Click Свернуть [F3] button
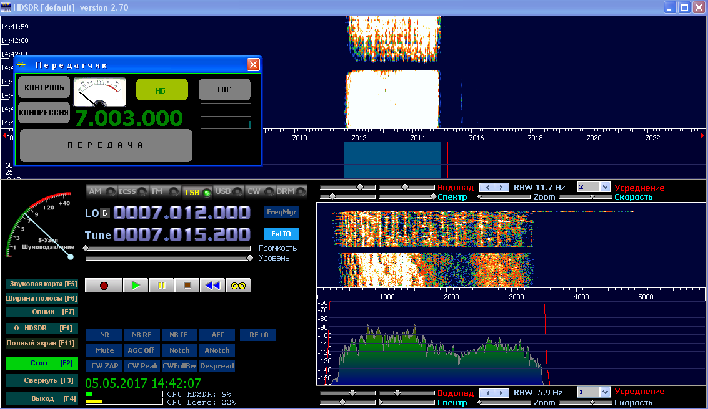This screenshot has height=409, width=708. point(42,380)
